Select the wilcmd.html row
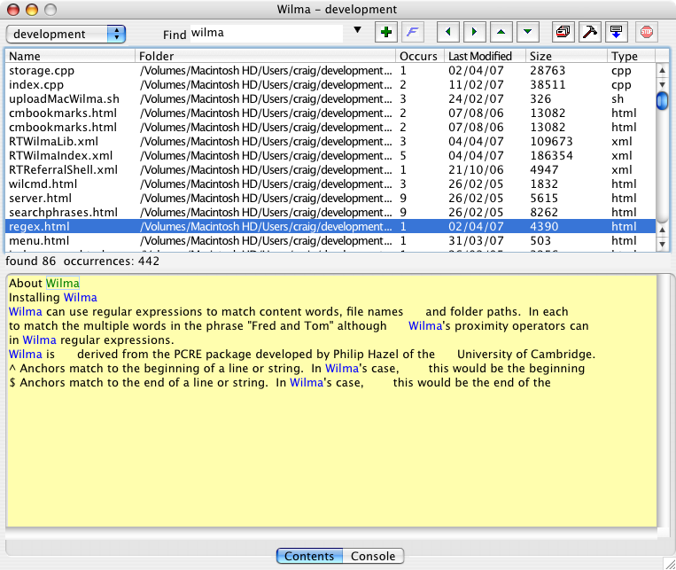676x570 pixels. tap(330, 184)
